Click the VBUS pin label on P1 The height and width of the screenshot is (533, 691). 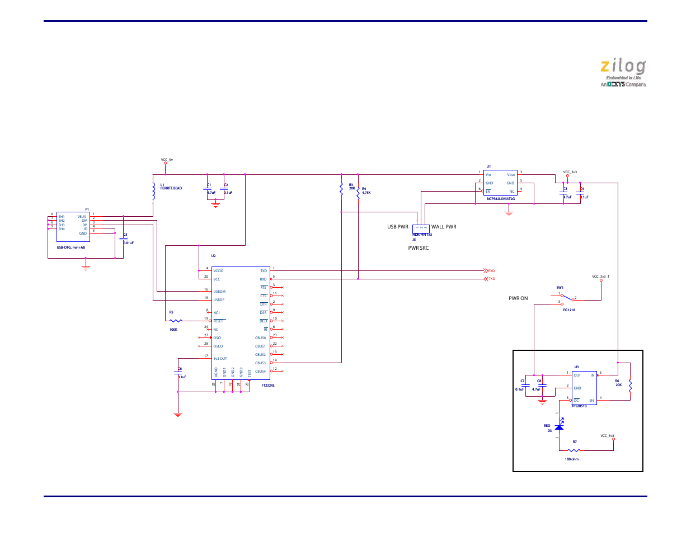click(x=82, y=217)
